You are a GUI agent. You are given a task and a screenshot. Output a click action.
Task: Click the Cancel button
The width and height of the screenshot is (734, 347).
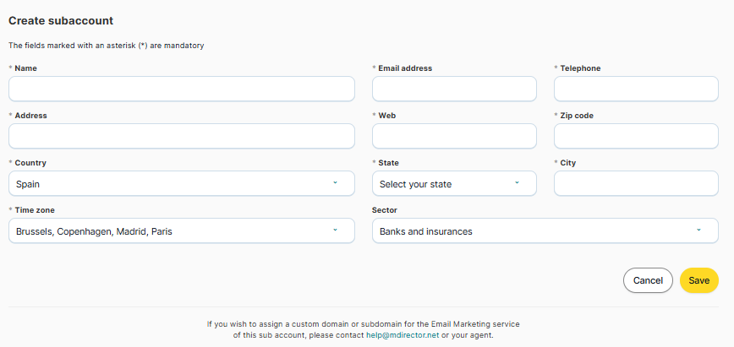(648, 280)
